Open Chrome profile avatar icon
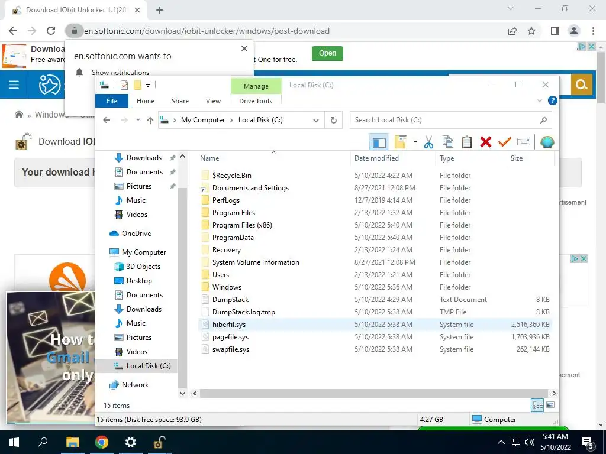The image size is (606, 454). [574, 31]
